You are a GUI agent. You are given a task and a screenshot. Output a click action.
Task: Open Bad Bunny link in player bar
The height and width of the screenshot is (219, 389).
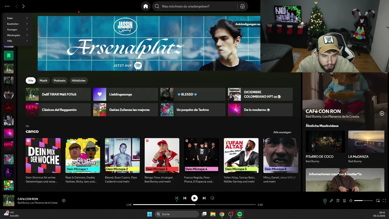click(x=23, y=203)
